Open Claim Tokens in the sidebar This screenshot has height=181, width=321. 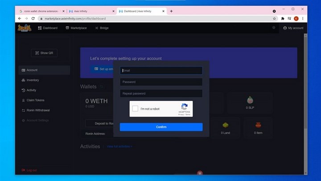[35, 100]
